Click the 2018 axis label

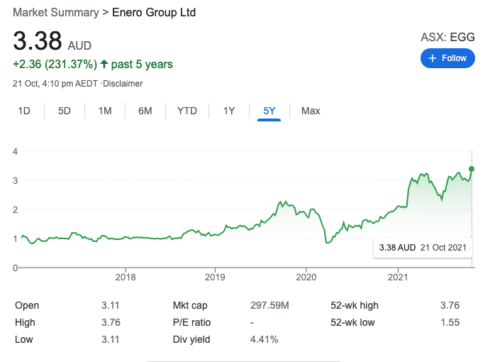point(126,278)
